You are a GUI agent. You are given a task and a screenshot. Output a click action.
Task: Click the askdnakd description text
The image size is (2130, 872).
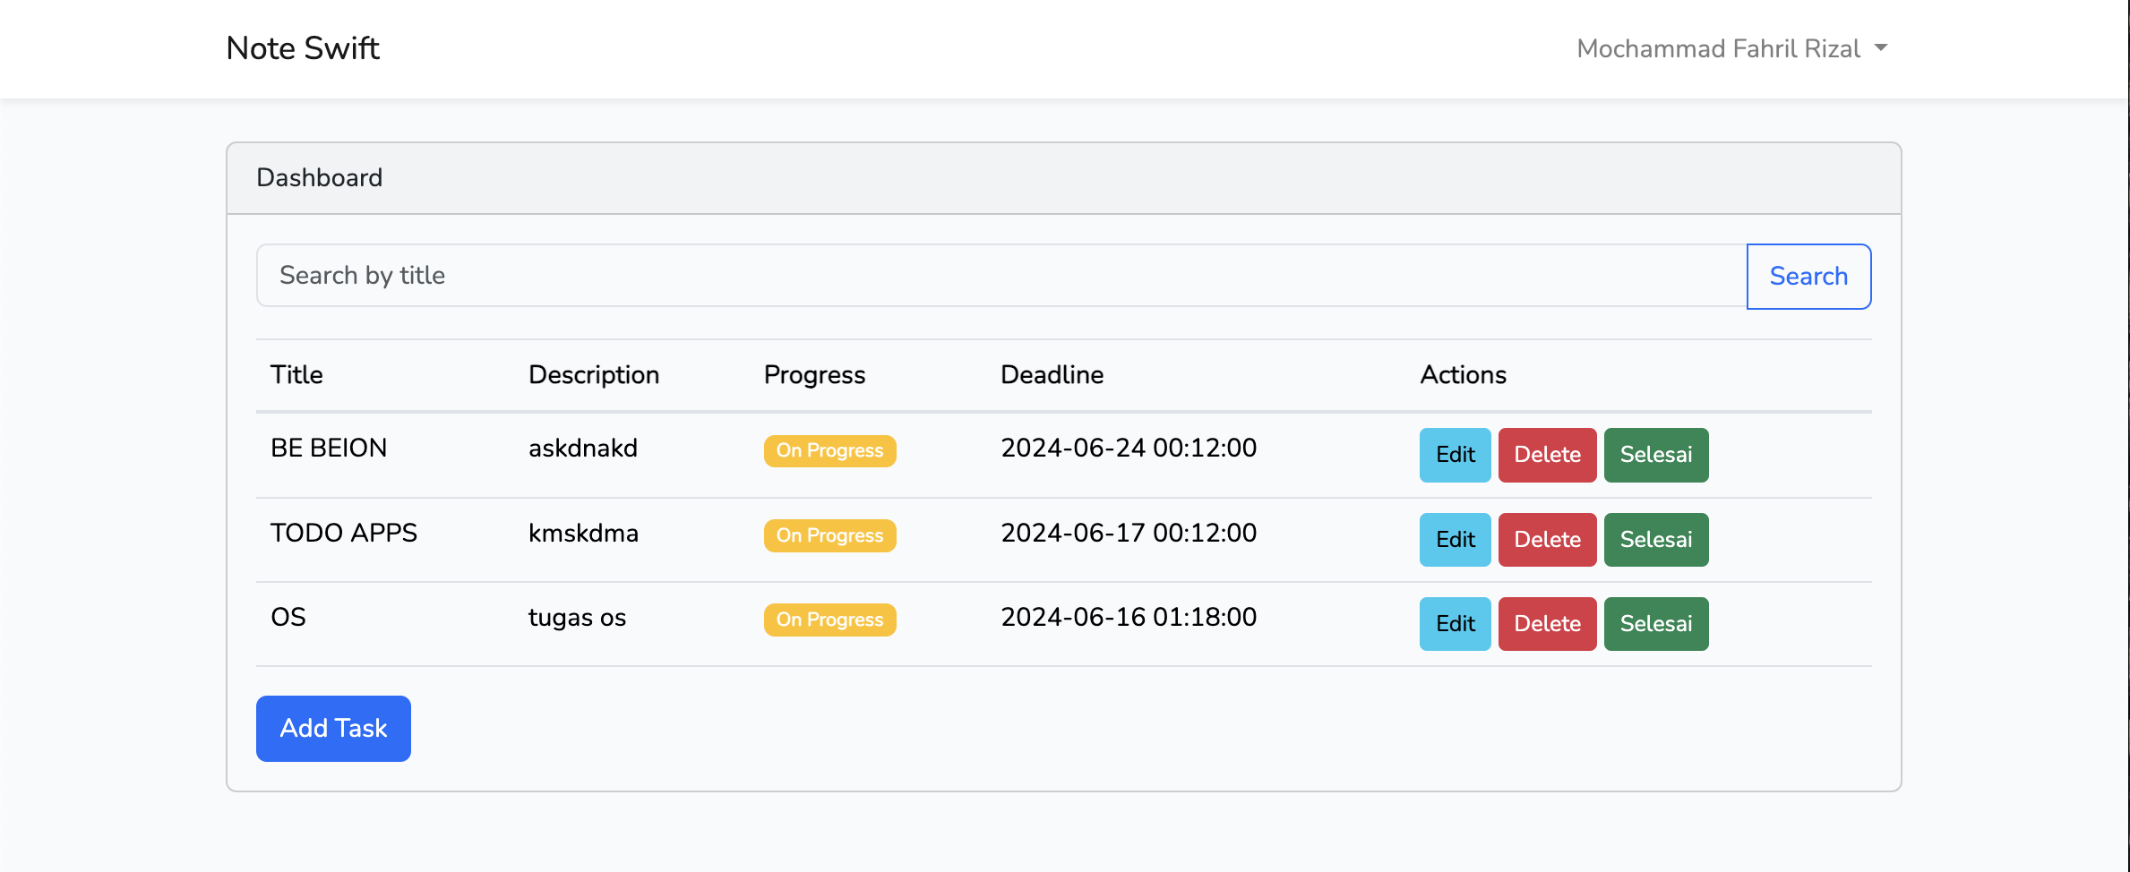(583, 448)
